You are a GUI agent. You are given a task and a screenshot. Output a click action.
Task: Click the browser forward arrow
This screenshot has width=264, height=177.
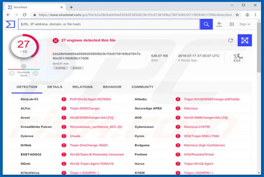coord(16,15)
